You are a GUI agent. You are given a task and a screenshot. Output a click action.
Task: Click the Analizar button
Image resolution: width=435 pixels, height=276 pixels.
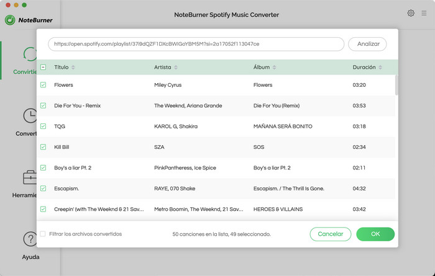367,44
